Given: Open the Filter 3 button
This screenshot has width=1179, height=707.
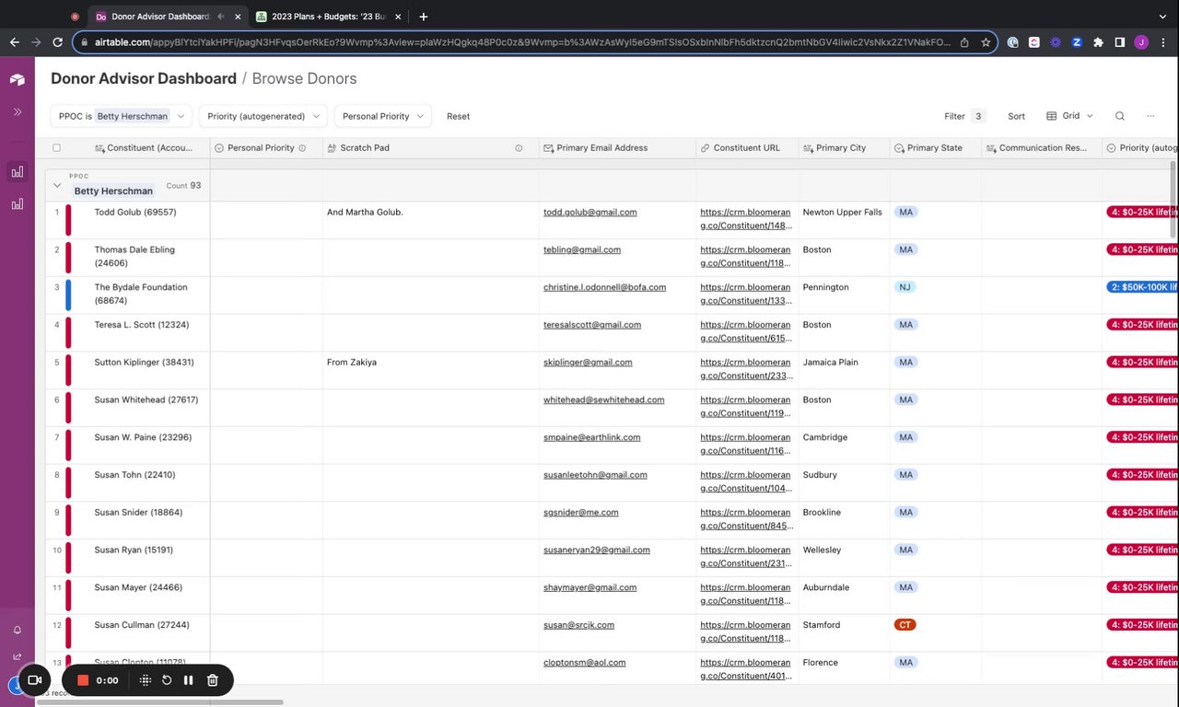Looking at the screenshot, I should click(964, 116).
